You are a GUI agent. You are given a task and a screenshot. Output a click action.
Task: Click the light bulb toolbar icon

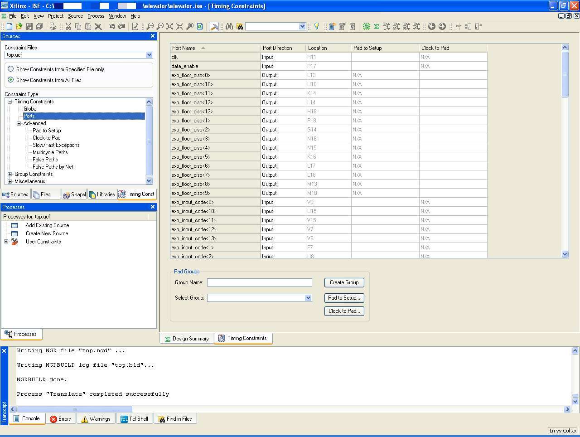click(317, 26)
